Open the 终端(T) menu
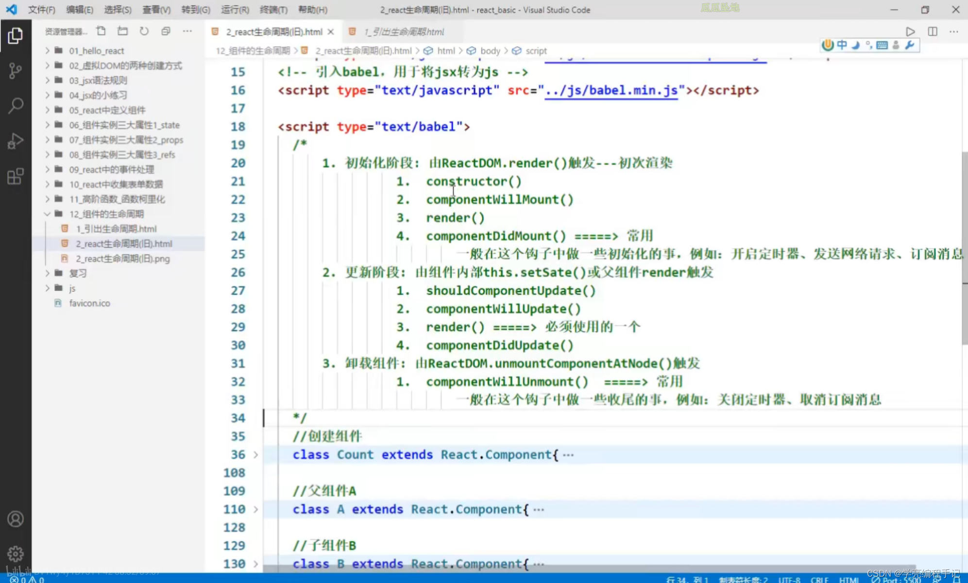This screenshot has width=968, height=583. (273, 10)
